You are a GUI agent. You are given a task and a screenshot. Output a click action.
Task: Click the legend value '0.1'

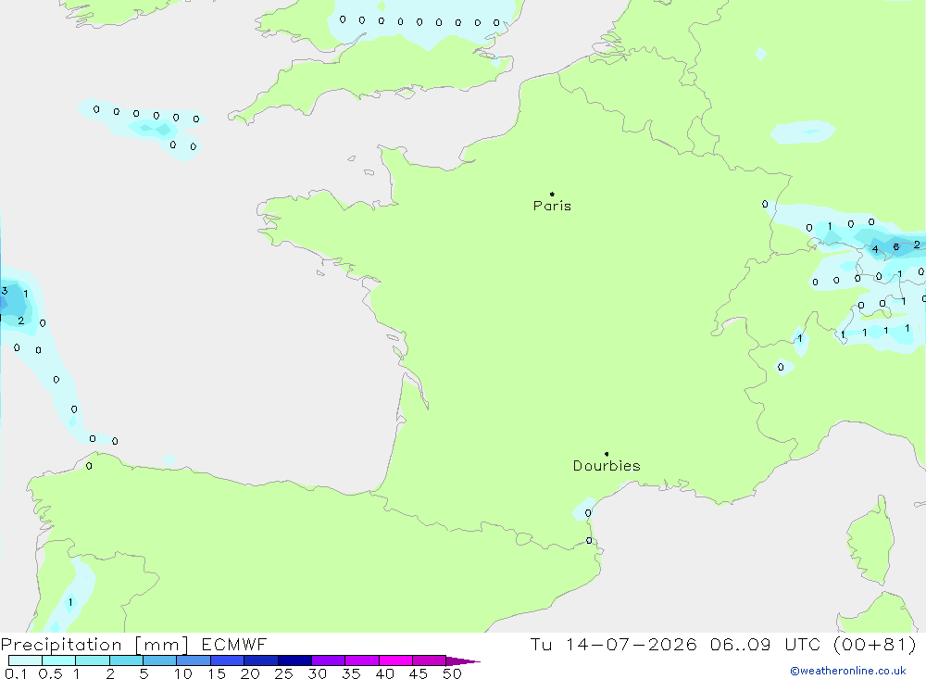pos(16,673)
